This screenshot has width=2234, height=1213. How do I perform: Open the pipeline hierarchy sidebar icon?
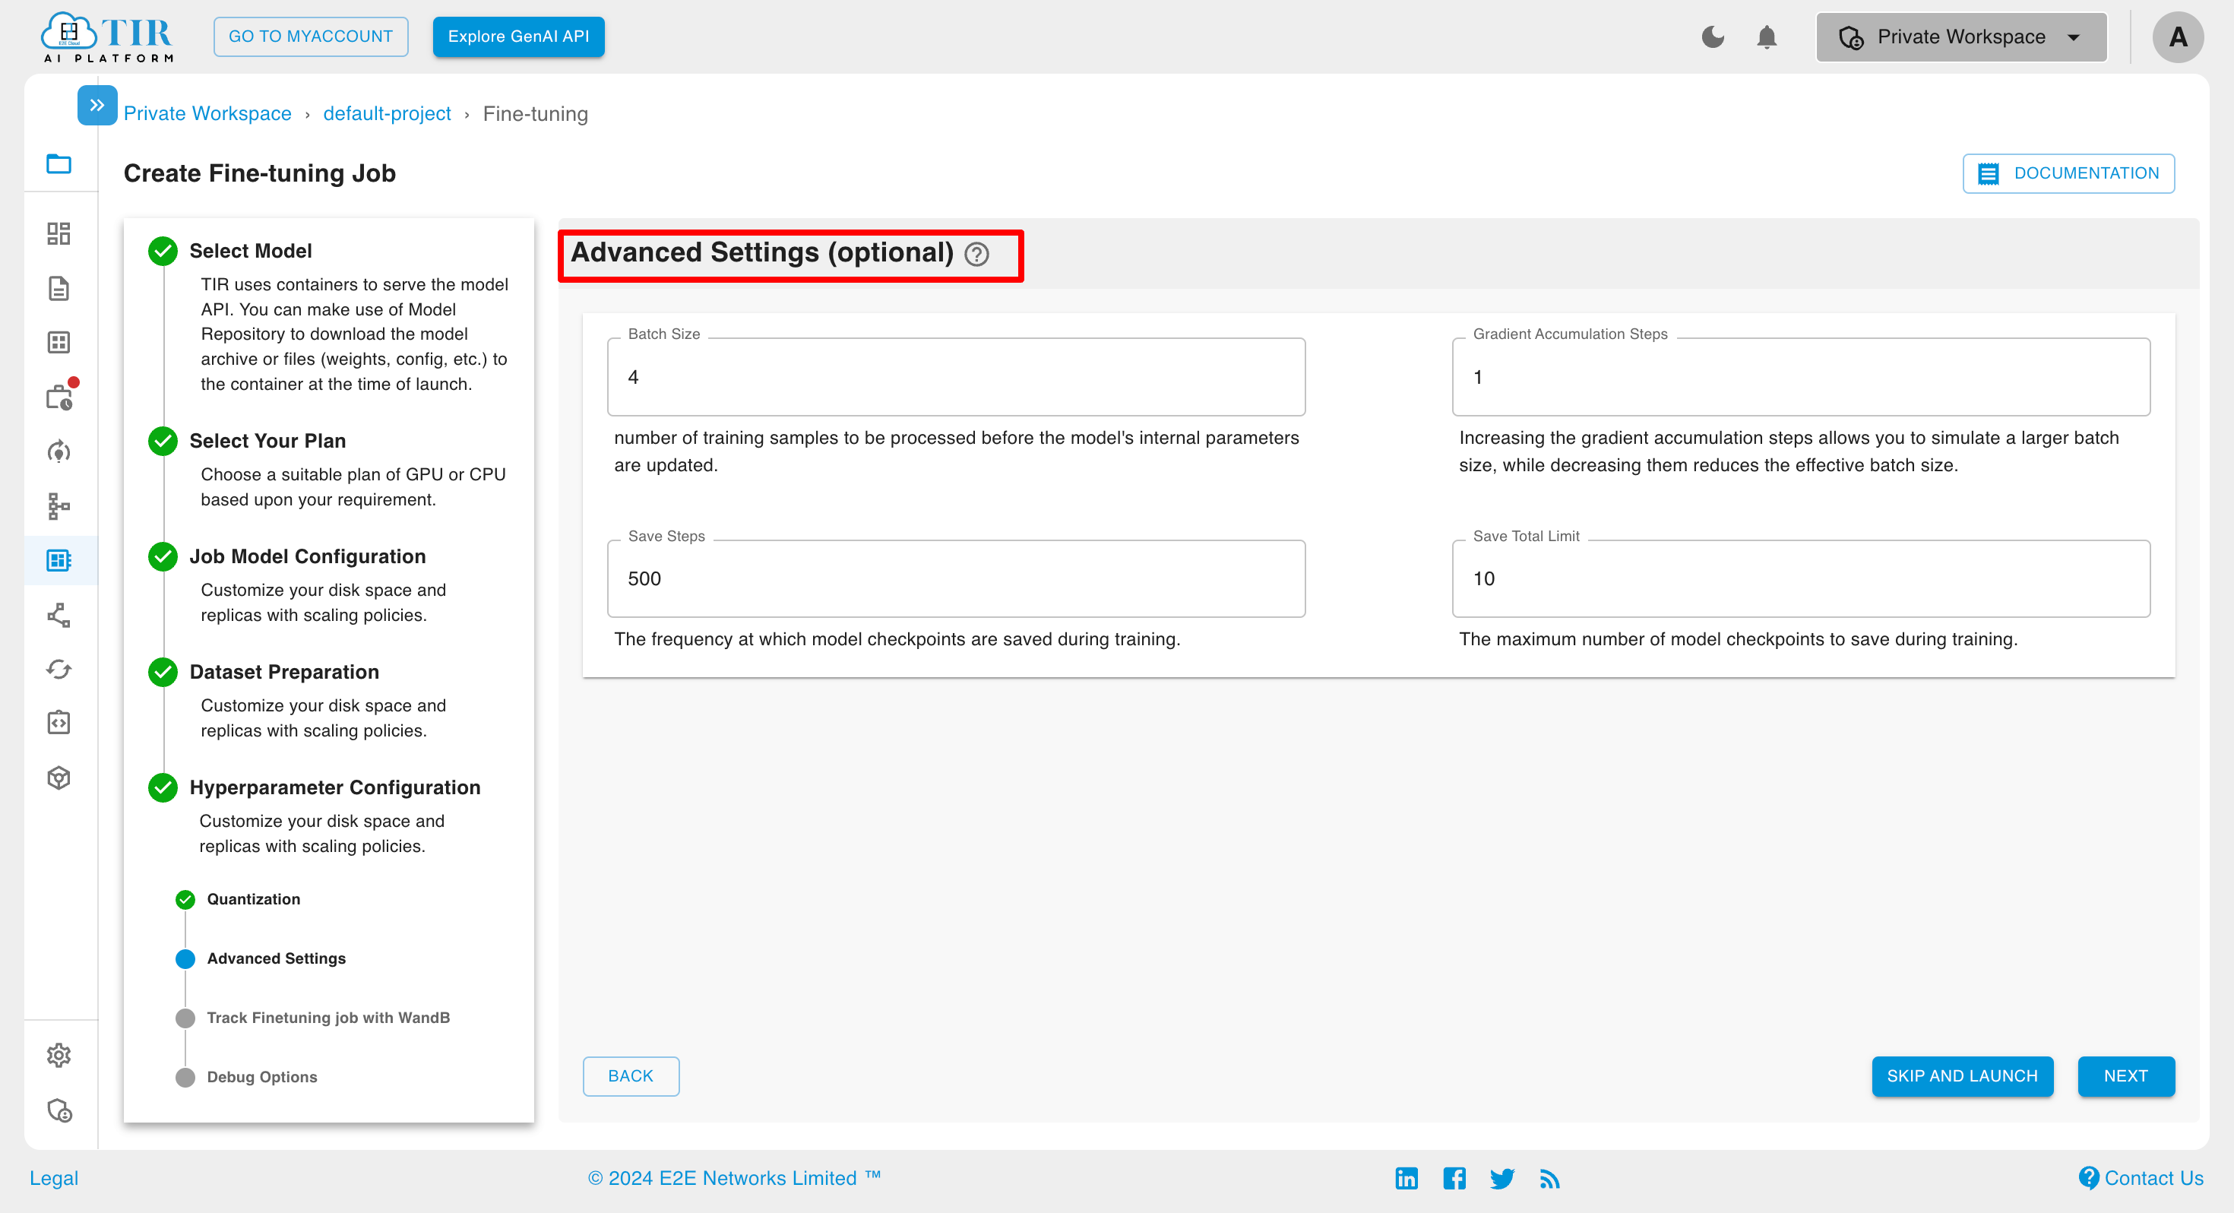pyautogui.click(x=59, y=506)
